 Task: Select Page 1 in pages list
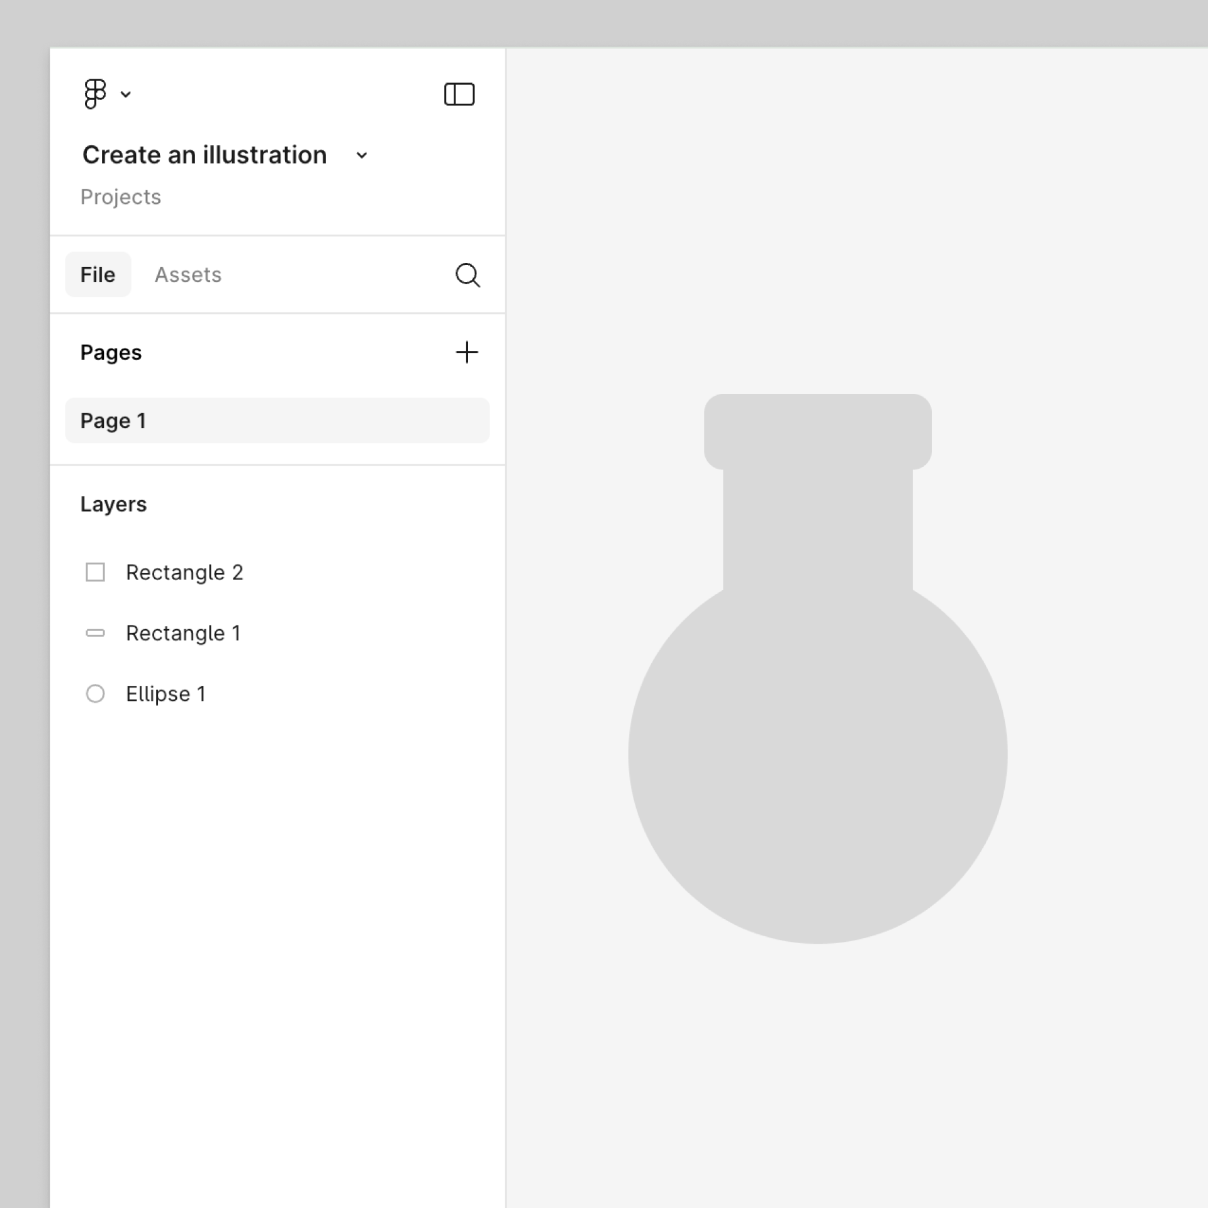pos(277,420)
